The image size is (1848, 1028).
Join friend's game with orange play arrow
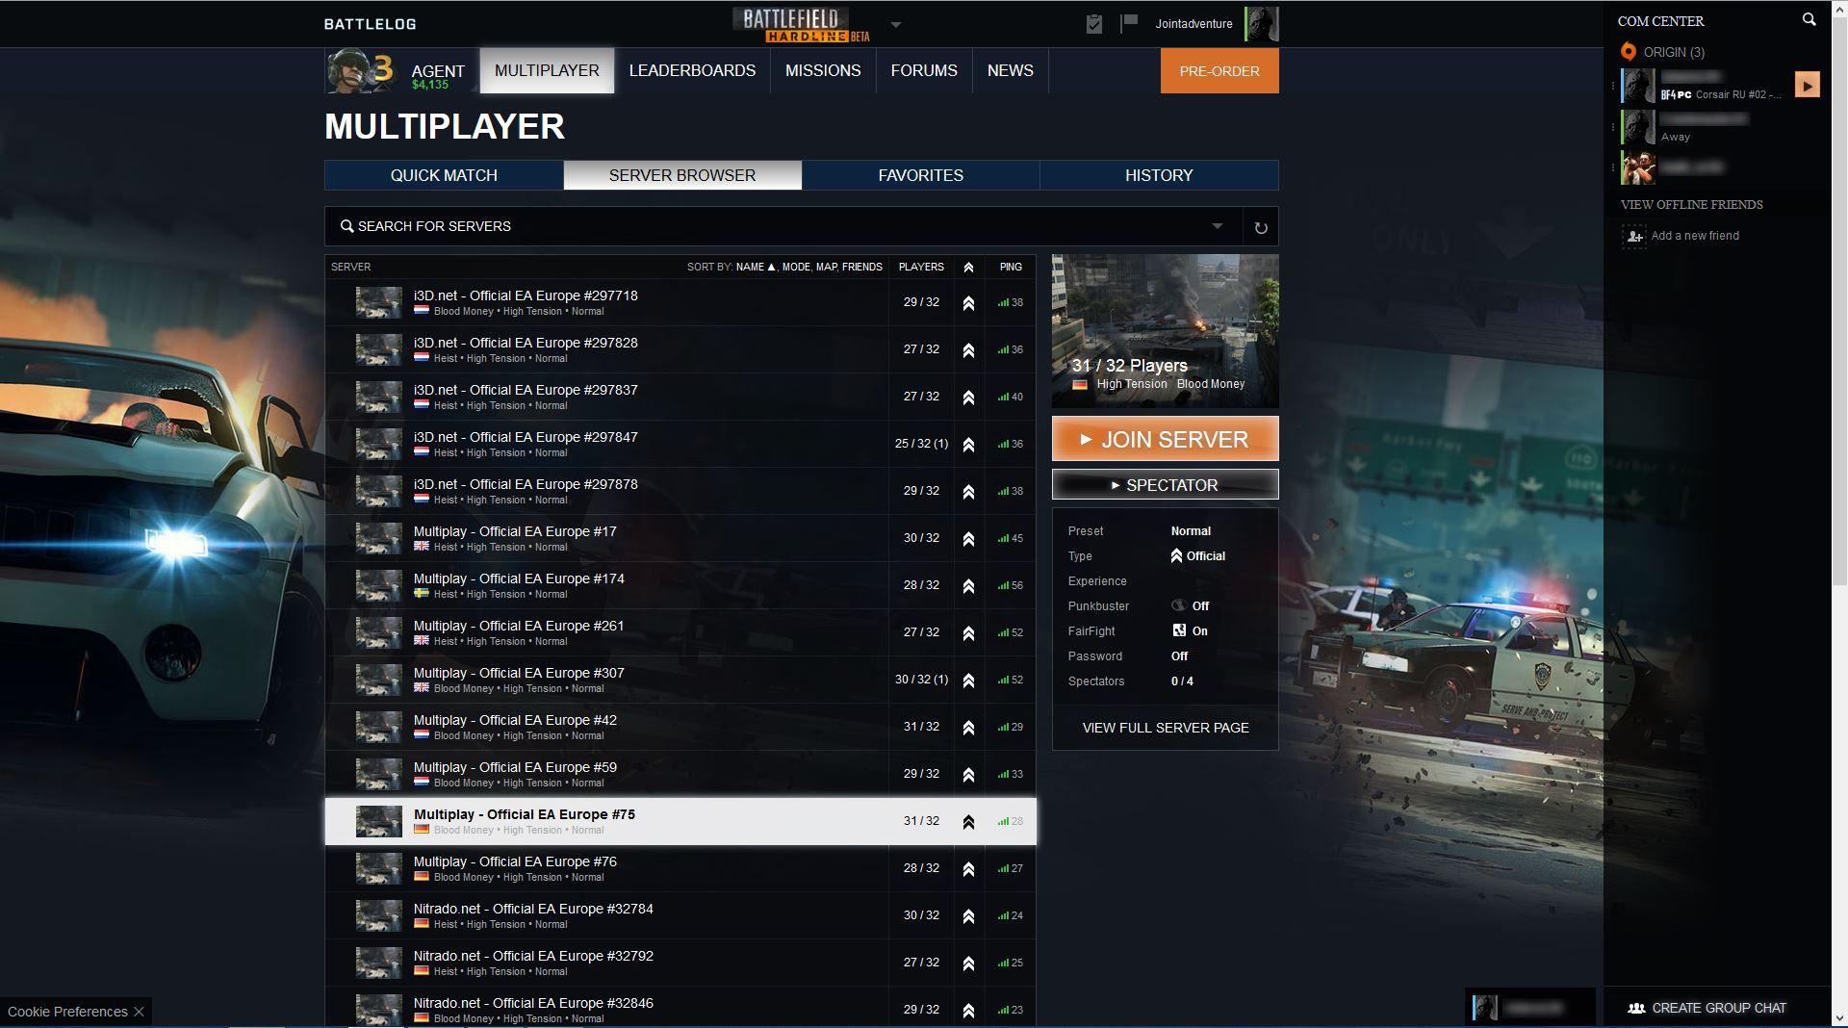click(1808, 85)
